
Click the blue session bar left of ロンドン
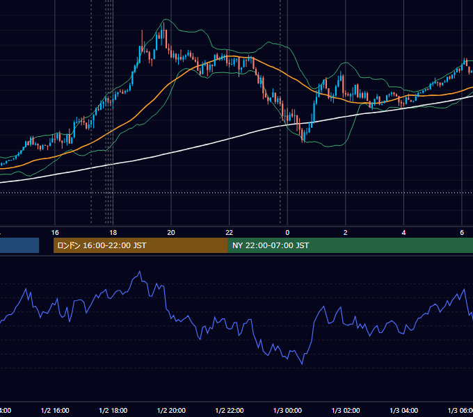pyautogui.click(x=19, y=245)
